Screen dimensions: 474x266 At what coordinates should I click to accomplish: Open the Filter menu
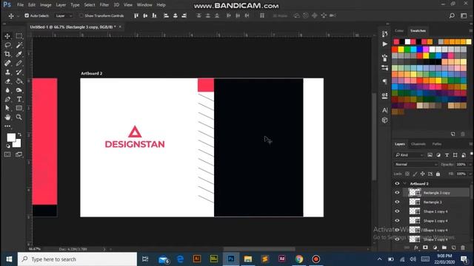coord(104,5)
